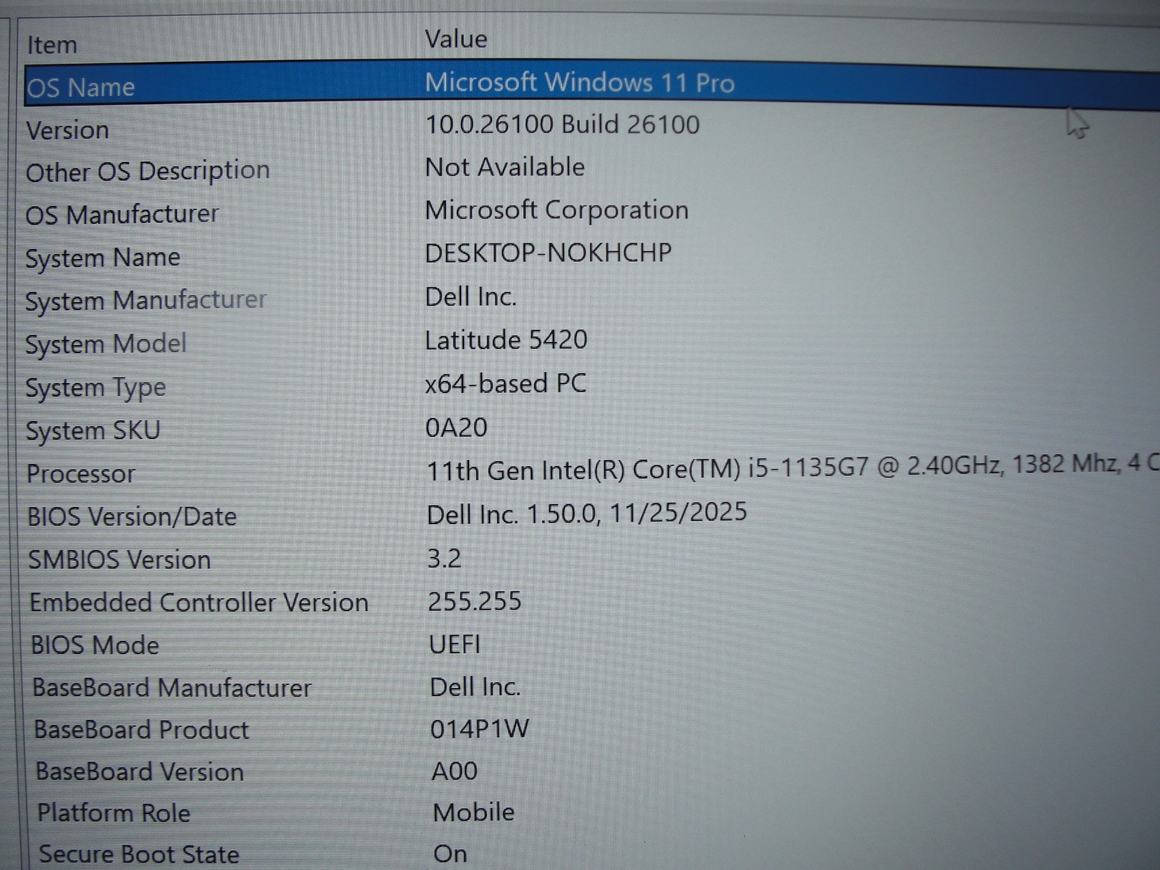Image resolution: width=1160 pixels, height=870 pixels.
Task: Click the 11th Gen Intel Core i5-1135G7 value
Action: coord(793,468)
